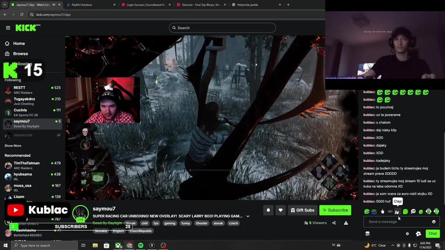Viewport: 445px width, 250px height.
Task: Click the Windows Start button
Action: coord(6,245)
